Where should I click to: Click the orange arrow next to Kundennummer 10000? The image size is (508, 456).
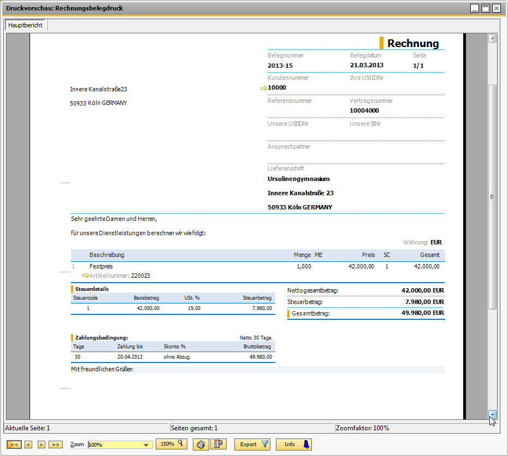264,87
